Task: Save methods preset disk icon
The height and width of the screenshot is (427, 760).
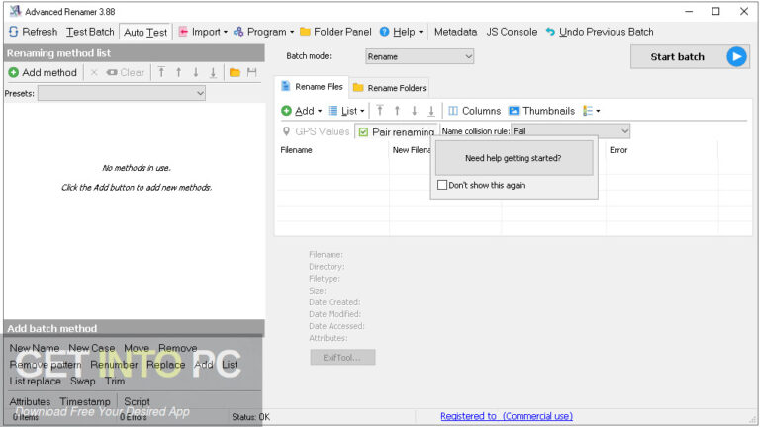Action: 252,72
